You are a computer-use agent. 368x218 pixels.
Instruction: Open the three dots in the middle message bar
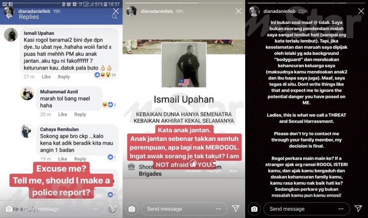click(x=218, y=209)
